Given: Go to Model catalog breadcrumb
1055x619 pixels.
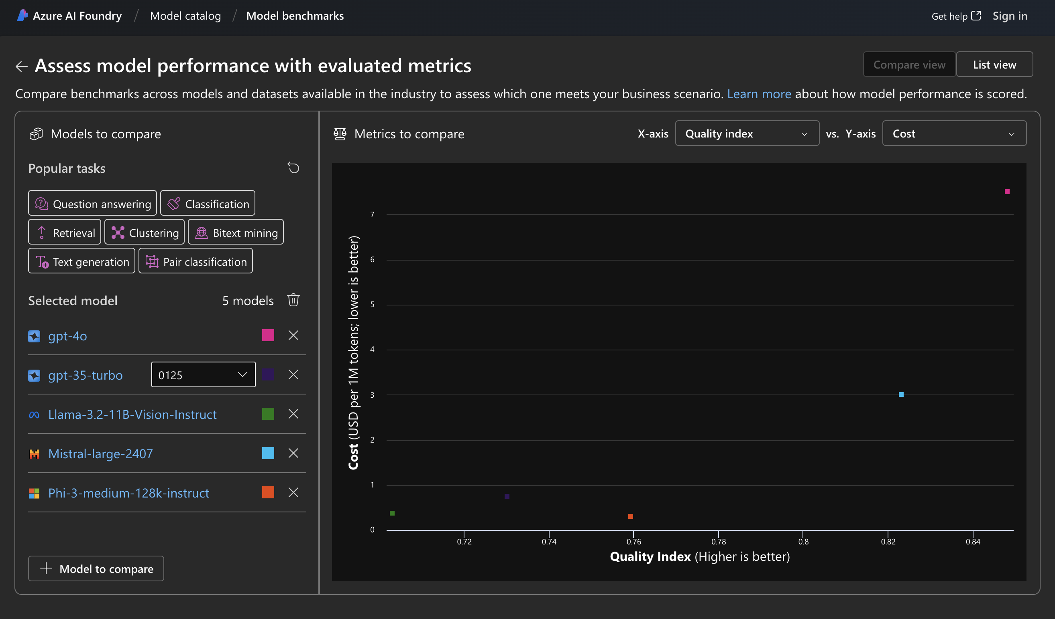Looking at the screenshot, I should tap(185, 16).
